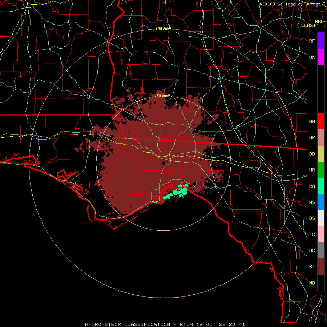This screenshot has width=327, height=327.
Task: Click the IC legend label
Action: (x=312, y=235)
